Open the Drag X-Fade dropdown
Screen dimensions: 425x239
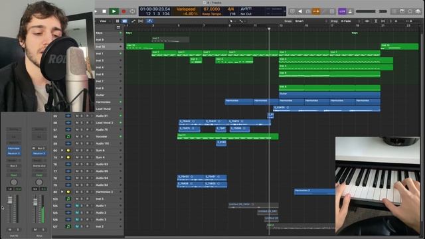coord(351,21)
